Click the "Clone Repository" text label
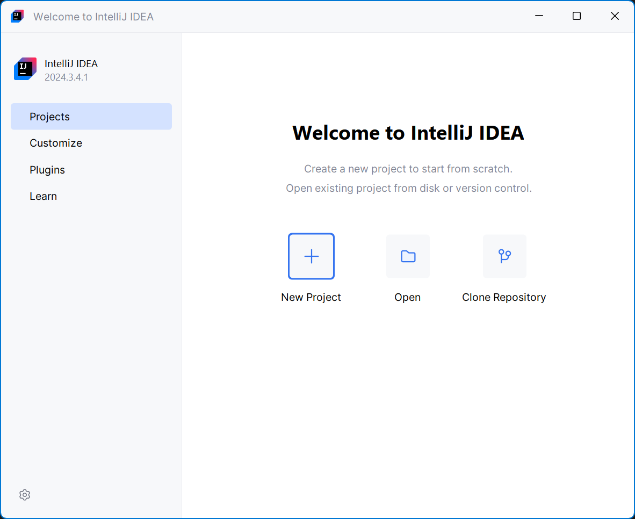Screen dimensions: 635x519 coord(504,297)
